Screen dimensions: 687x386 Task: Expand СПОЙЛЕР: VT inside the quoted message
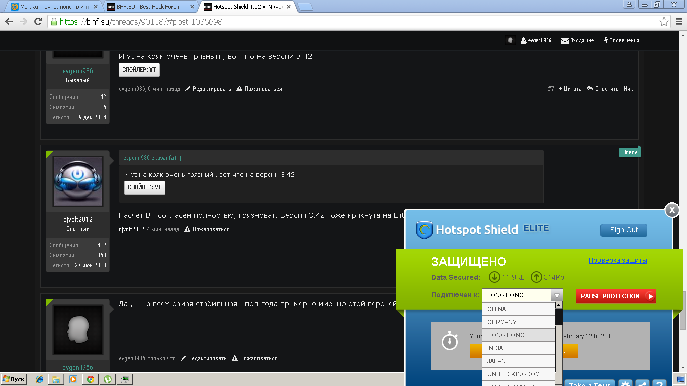145,187
